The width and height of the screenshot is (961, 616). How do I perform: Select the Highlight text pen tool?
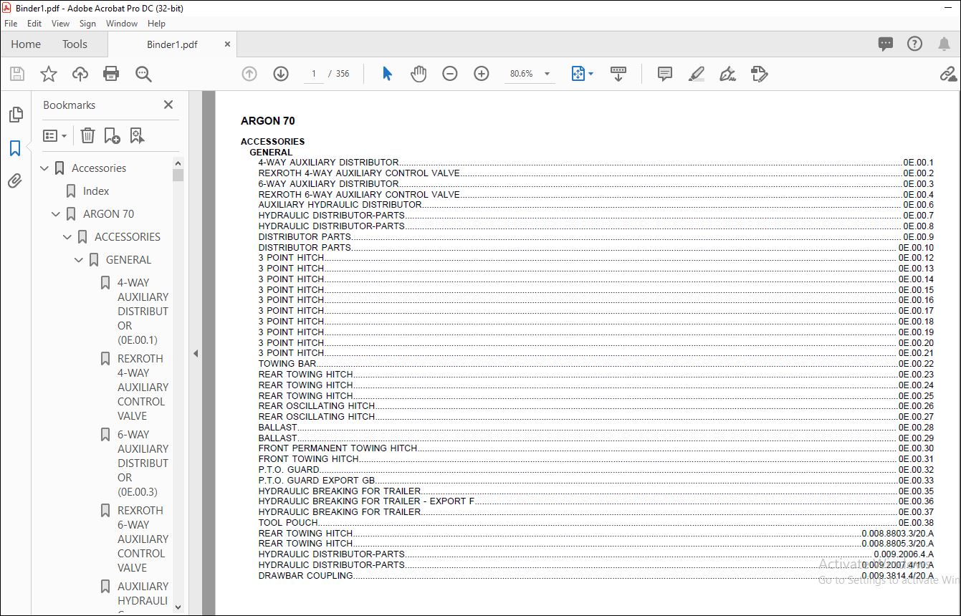[x=697, y=74]
